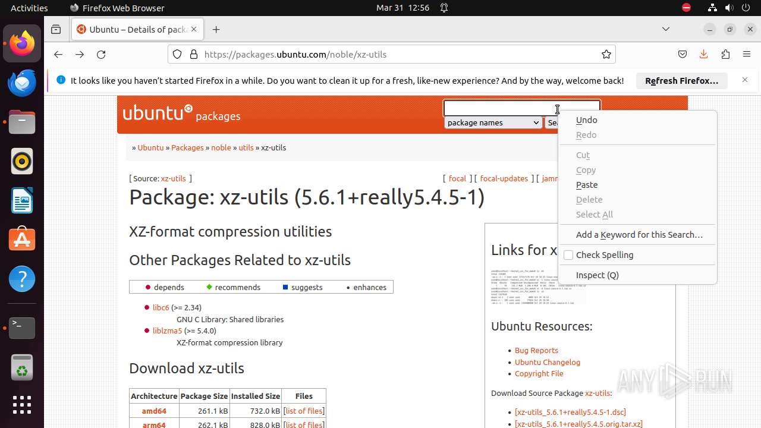761x428 pixels.
Task: Open the liblzma5 dependency link
Action: click(x=167, y=331)
